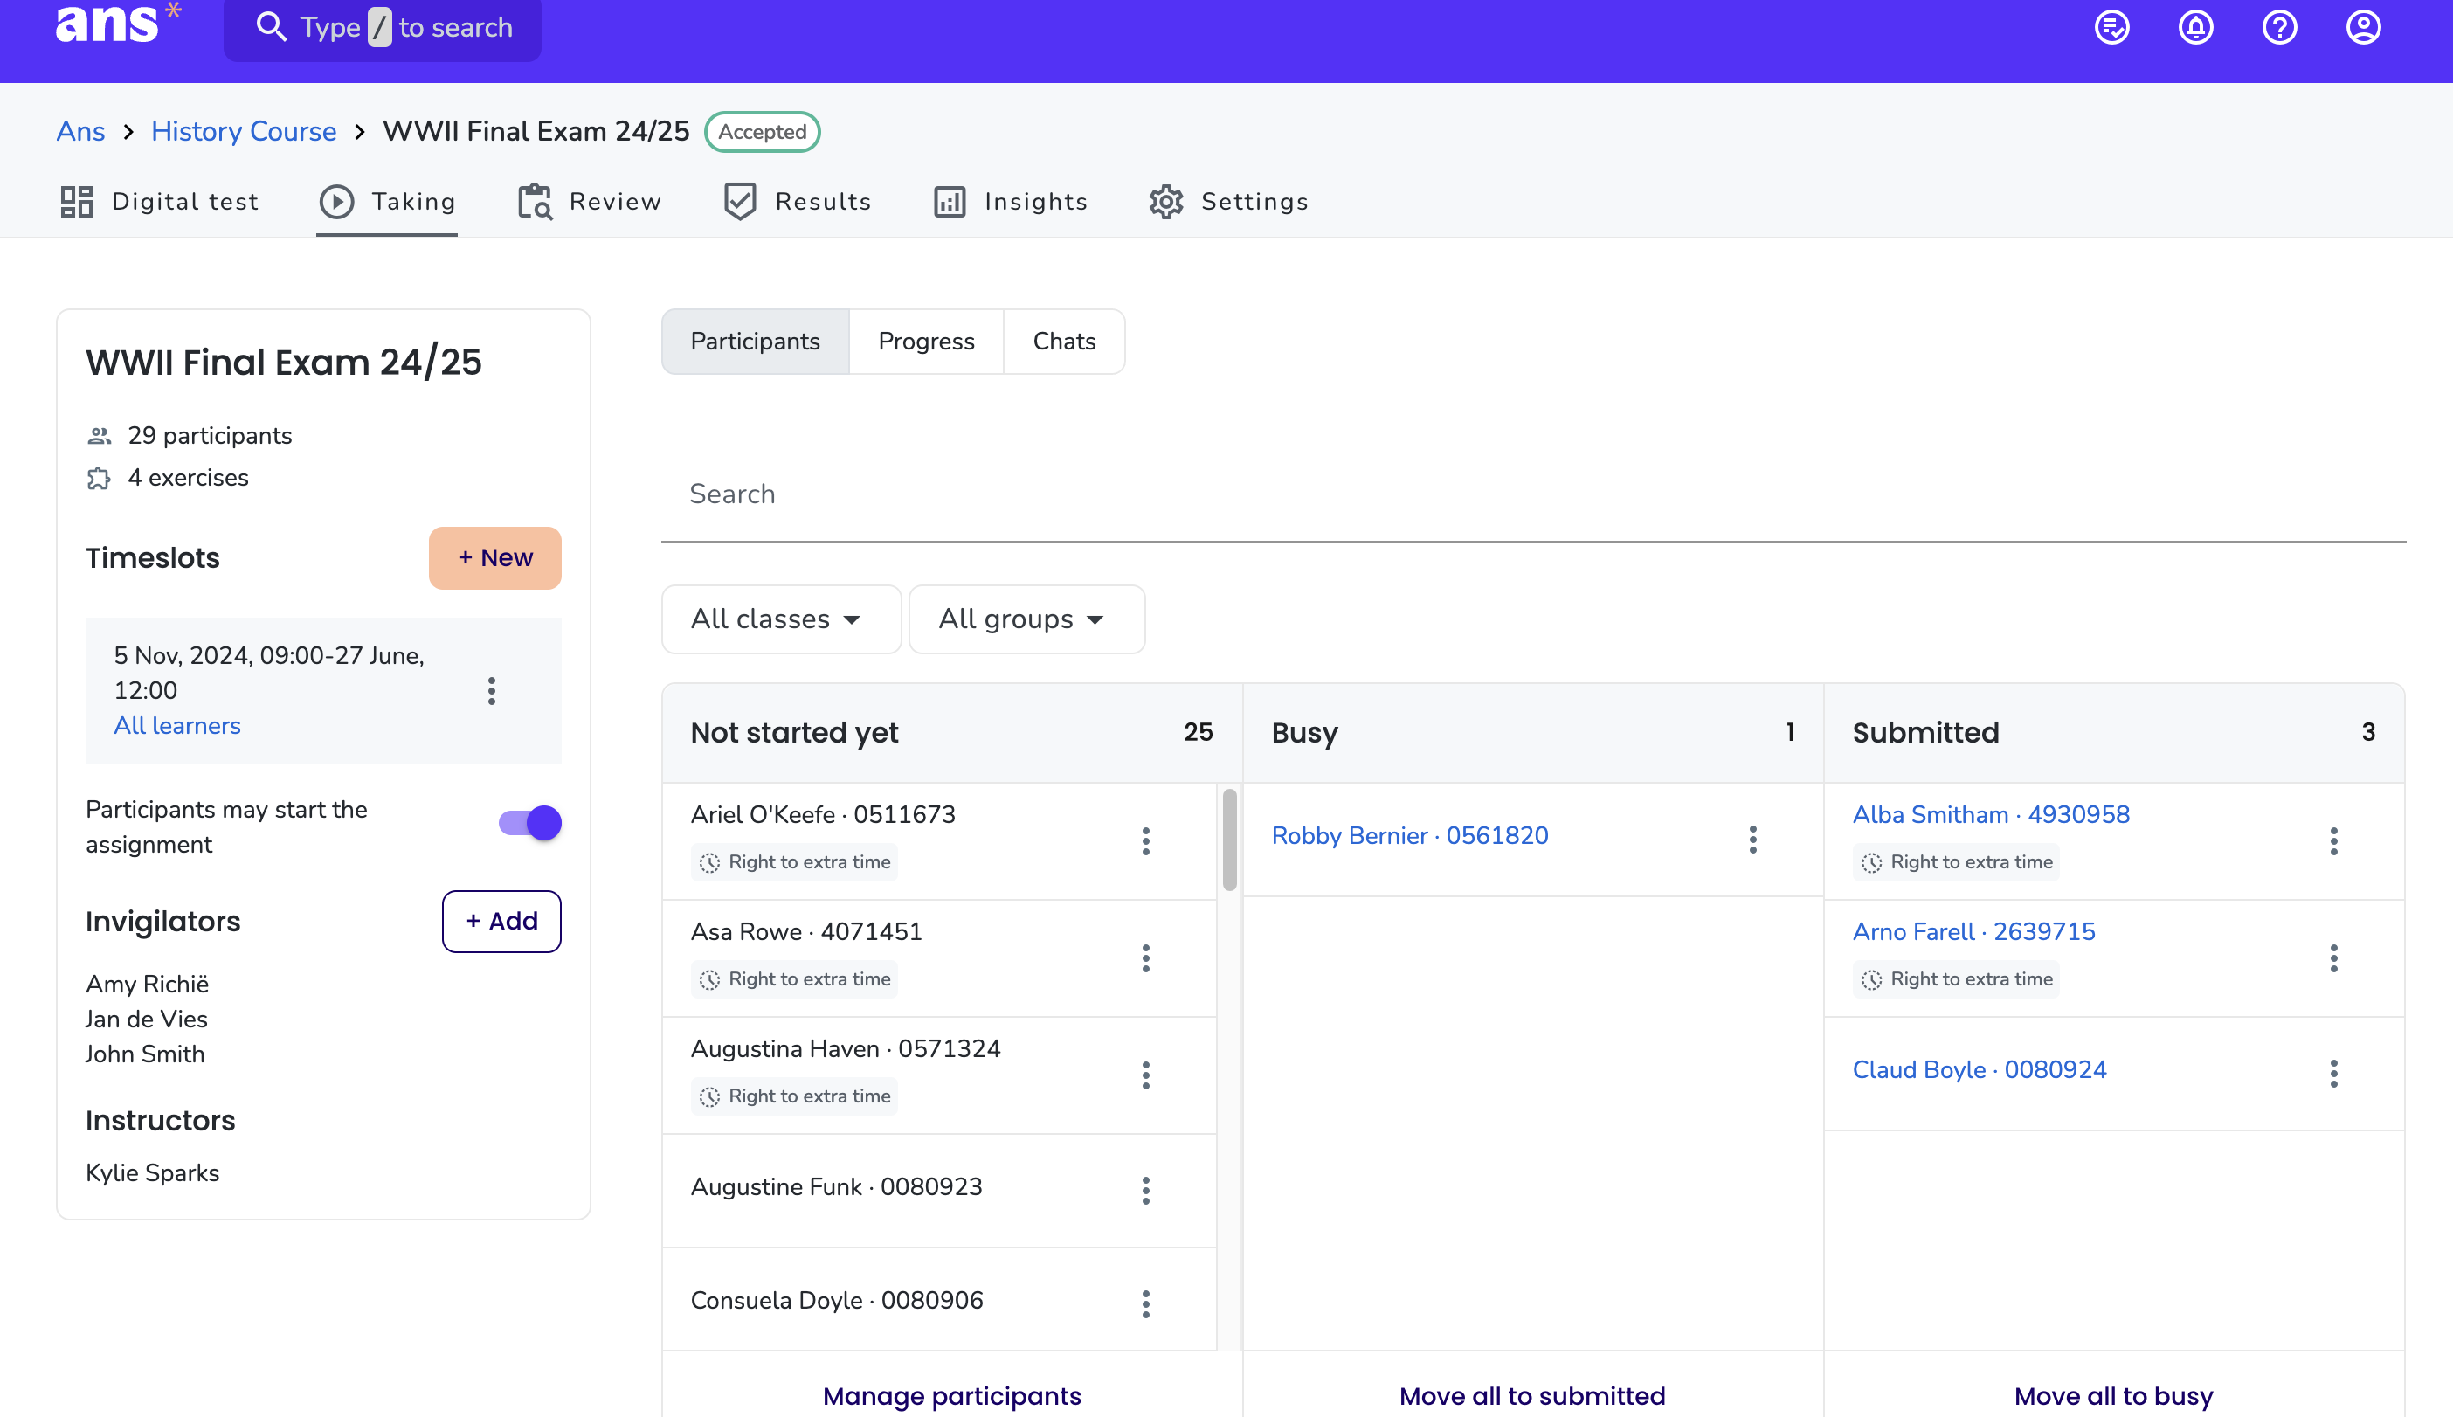Click the Ans logo in header
This screenshot has height=1417, width=2453.
click(118, 24)
